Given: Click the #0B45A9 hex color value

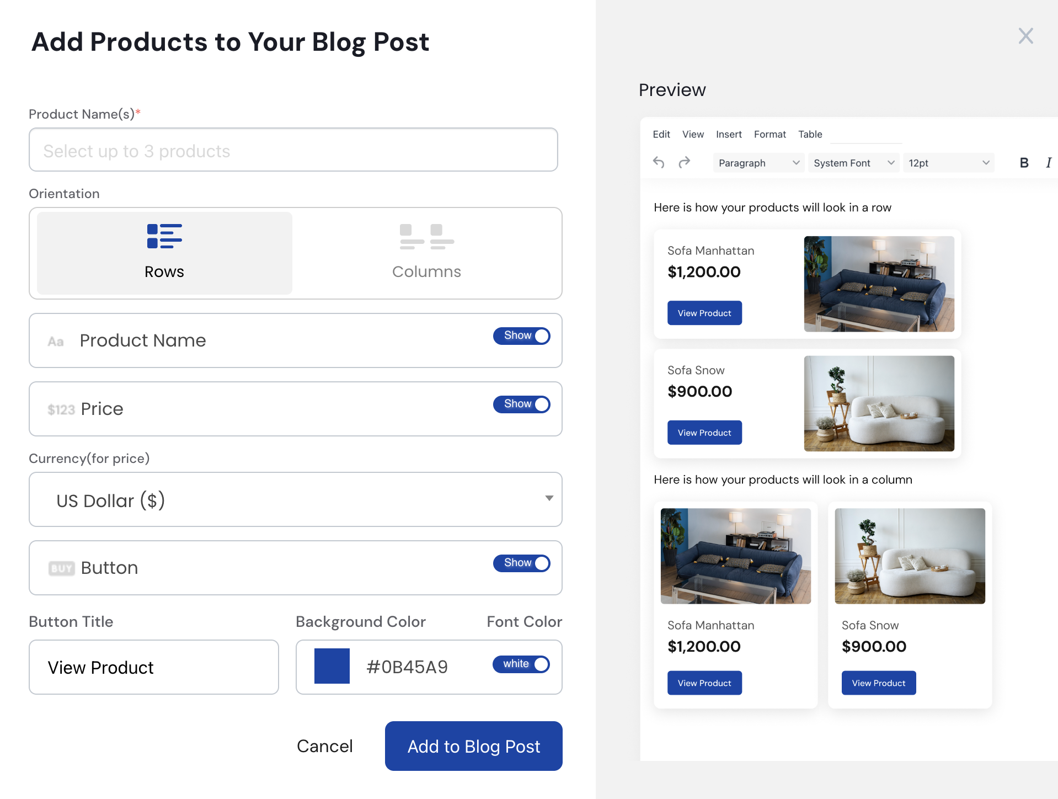Looking at the screenshot, I should pos(407,667).
